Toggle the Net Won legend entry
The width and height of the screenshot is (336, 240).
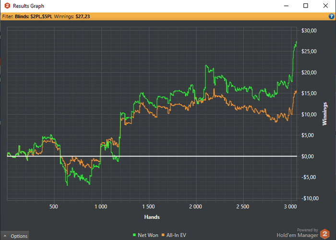pos(145,235)
